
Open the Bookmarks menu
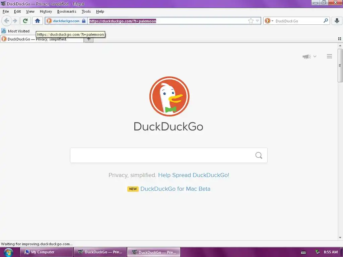tap(67, 11)
